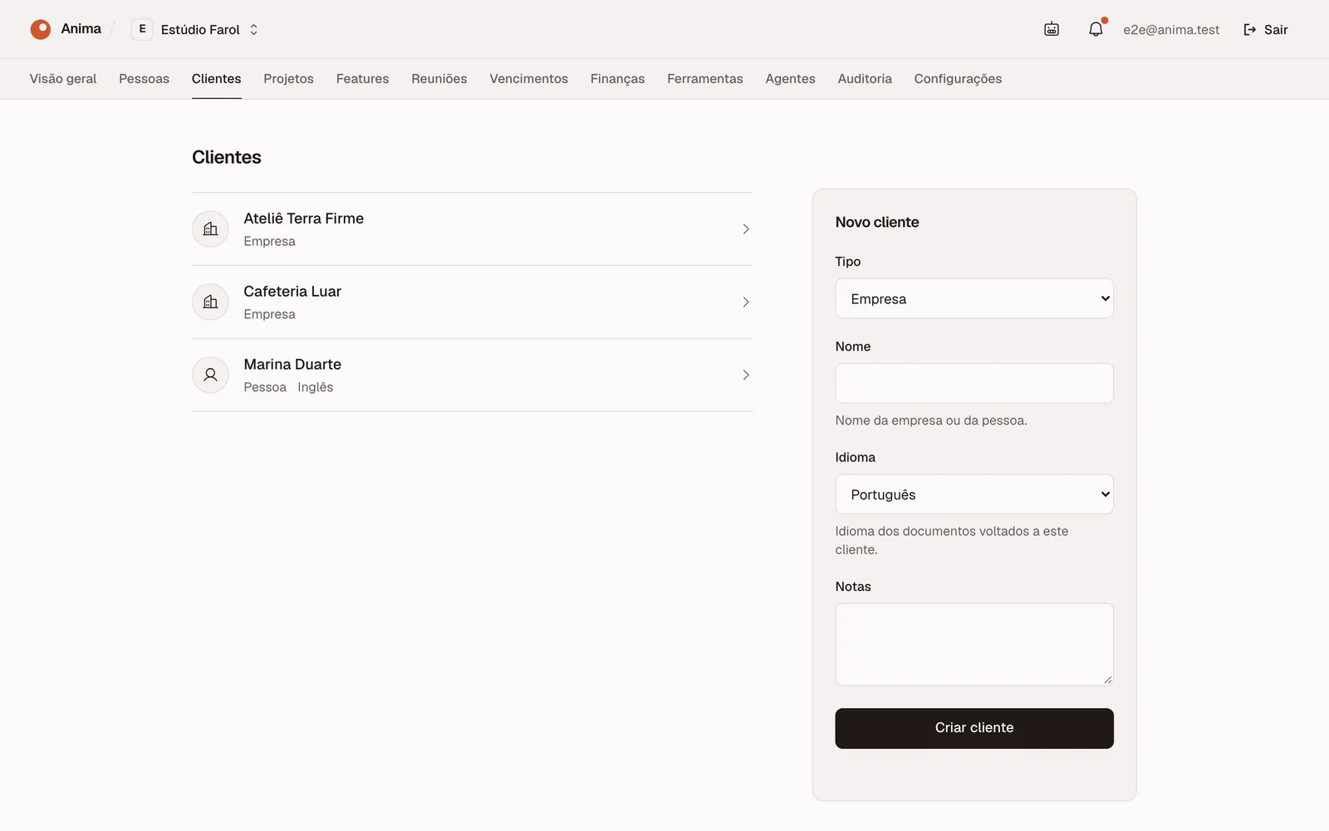Open the assistant bot icon in header

(x=1052, y=29)
